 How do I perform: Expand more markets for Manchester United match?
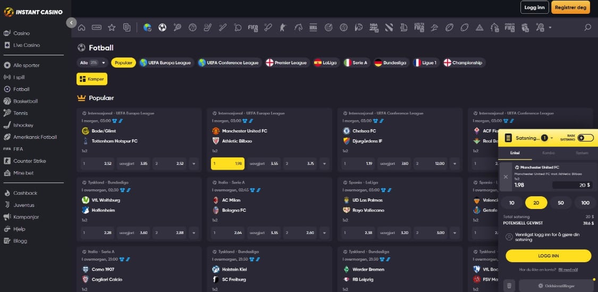pyautogui.click(x=324, y=164)
